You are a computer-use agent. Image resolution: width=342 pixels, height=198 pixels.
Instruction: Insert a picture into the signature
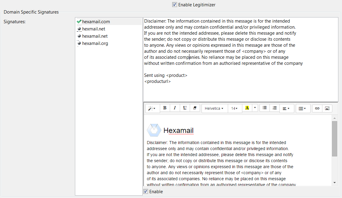coord(327,108)
